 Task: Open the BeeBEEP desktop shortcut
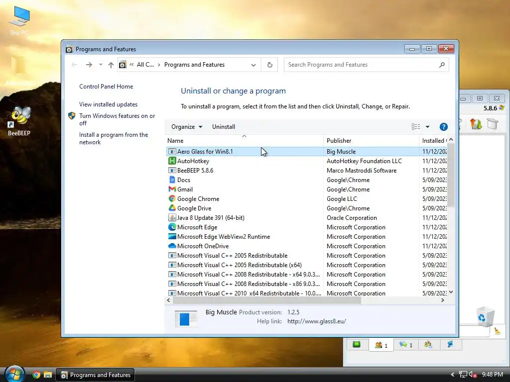tap(19, 120)
